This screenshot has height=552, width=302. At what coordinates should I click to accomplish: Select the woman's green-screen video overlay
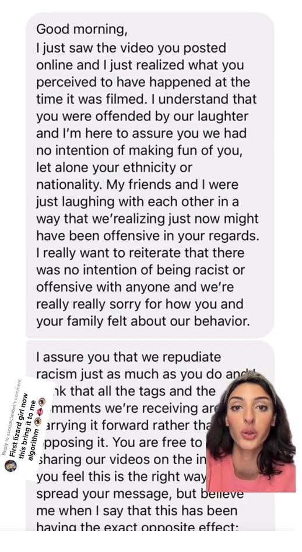(x=251, y=432)
